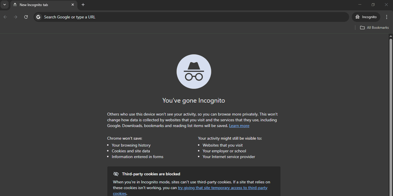Click the Google logo in address bar

click(x=38, y=17)
